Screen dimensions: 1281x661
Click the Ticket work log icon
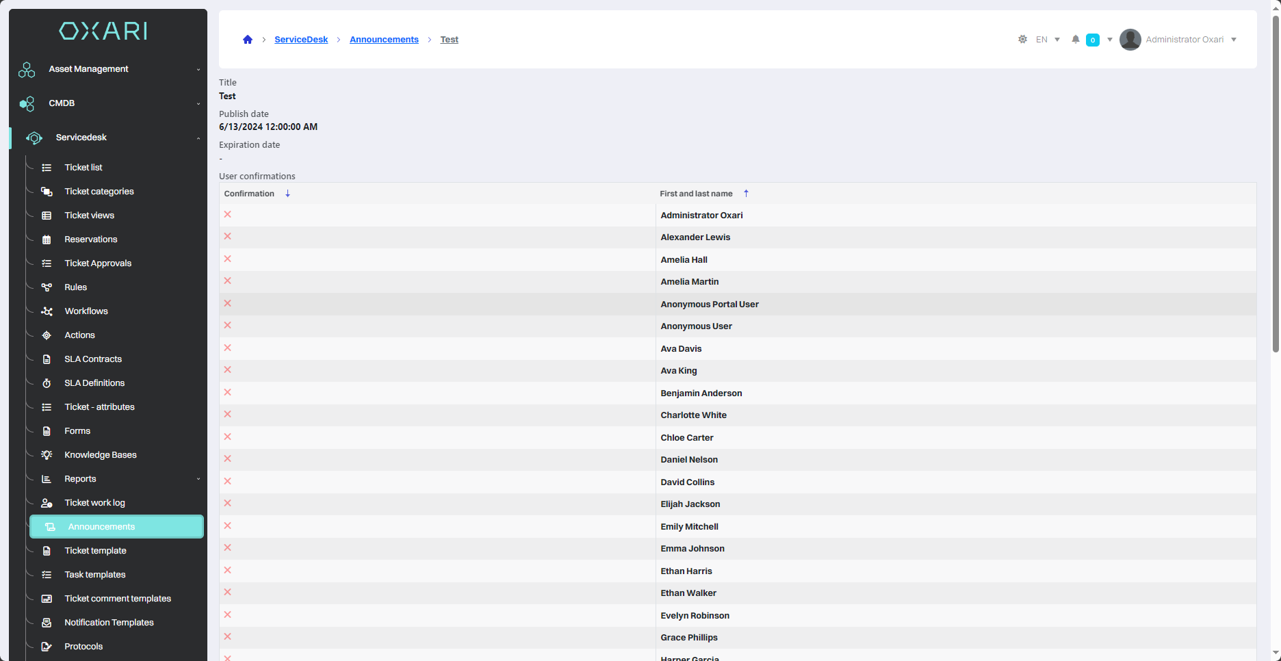[47, 503]
